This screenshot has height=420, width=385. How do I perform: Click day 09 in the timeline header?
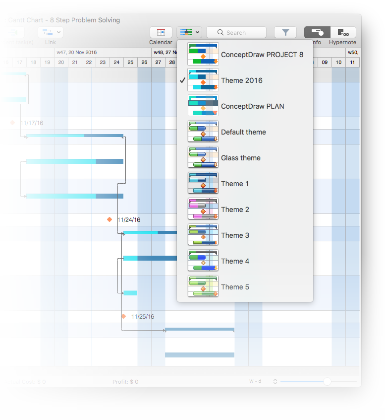point(325,63)
